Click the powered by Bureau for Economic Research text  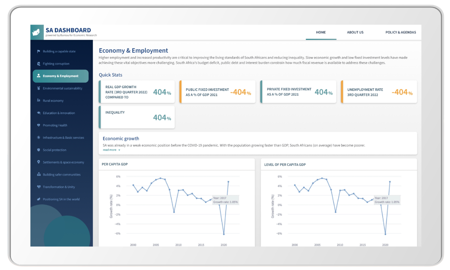click(71, 35)
